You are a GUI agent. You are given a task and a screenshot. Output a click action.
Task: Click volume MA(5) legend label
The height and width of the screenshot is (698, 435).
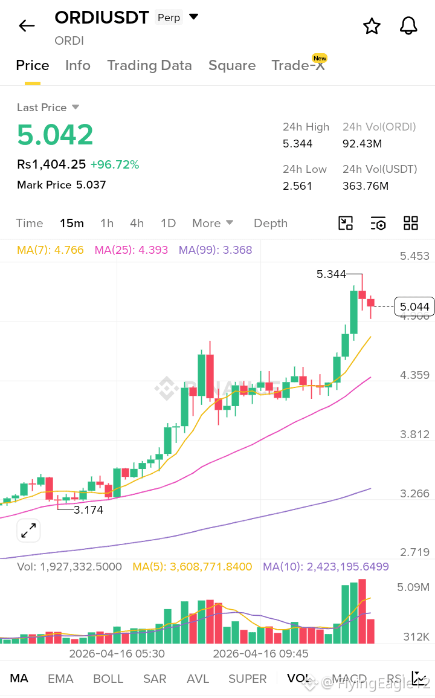[192, 567]
